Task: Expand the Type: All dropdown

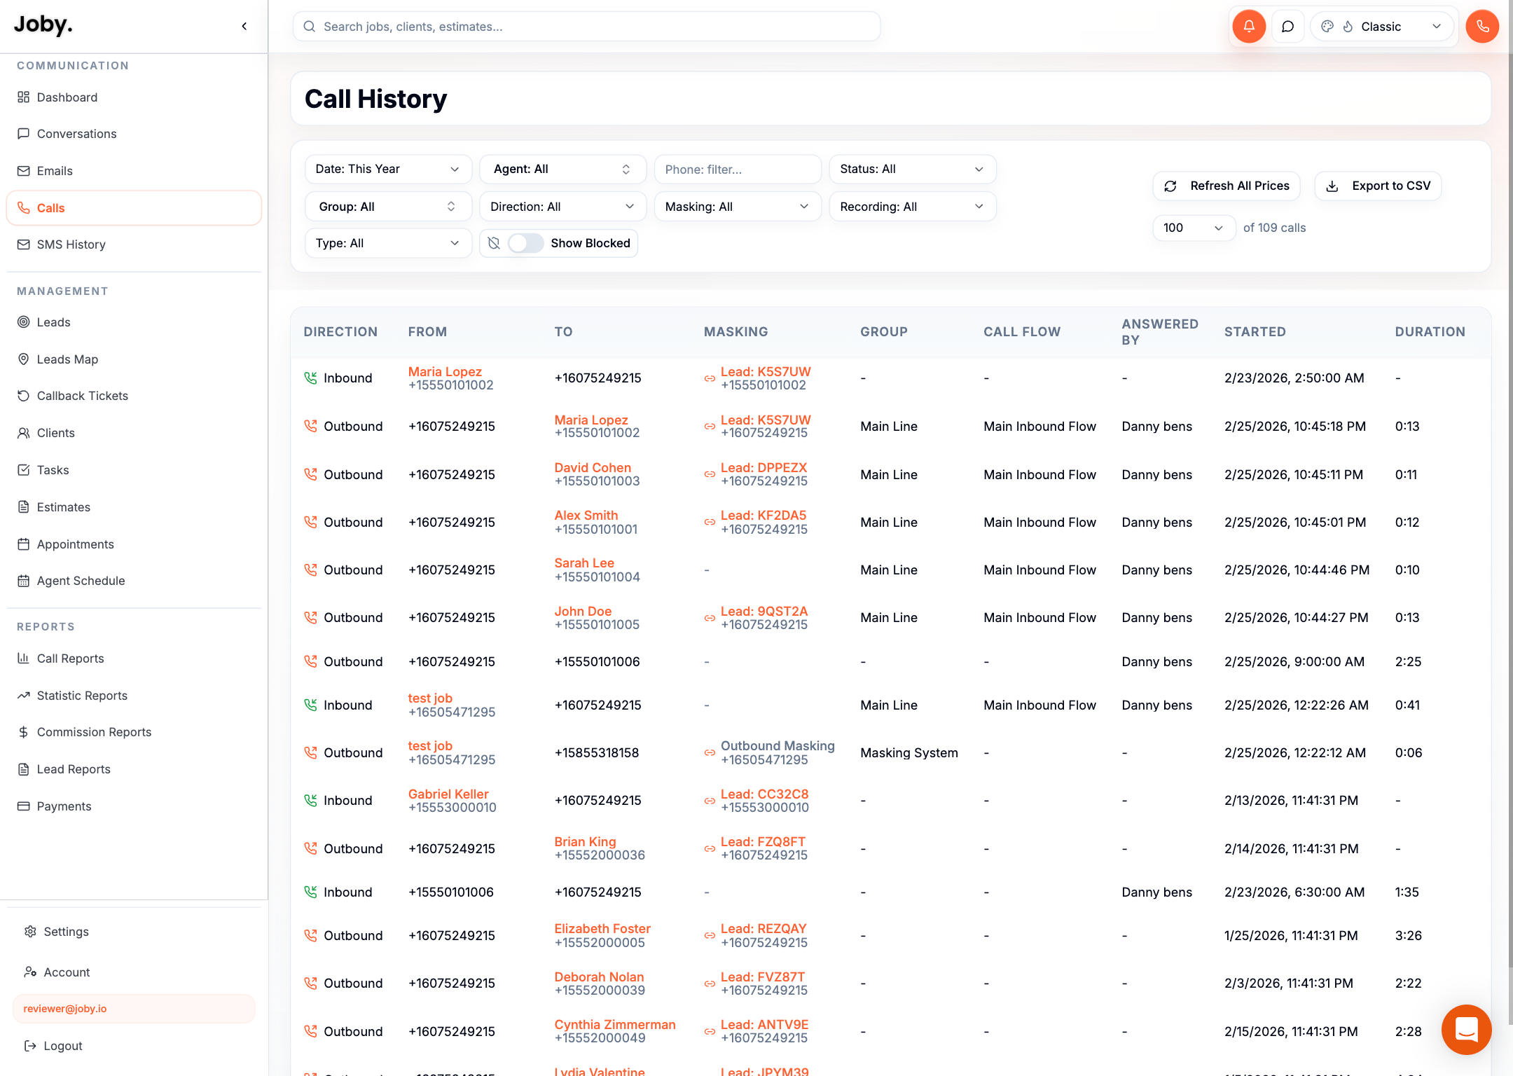Action: click(x=388, y=243)
